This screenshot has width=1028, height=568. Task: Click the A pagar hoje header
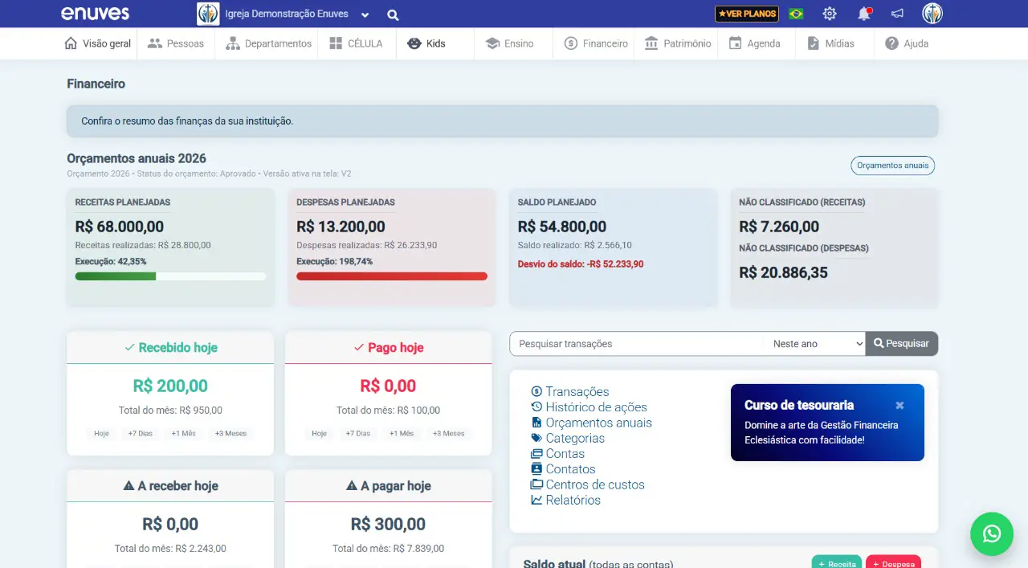(389, 486)
